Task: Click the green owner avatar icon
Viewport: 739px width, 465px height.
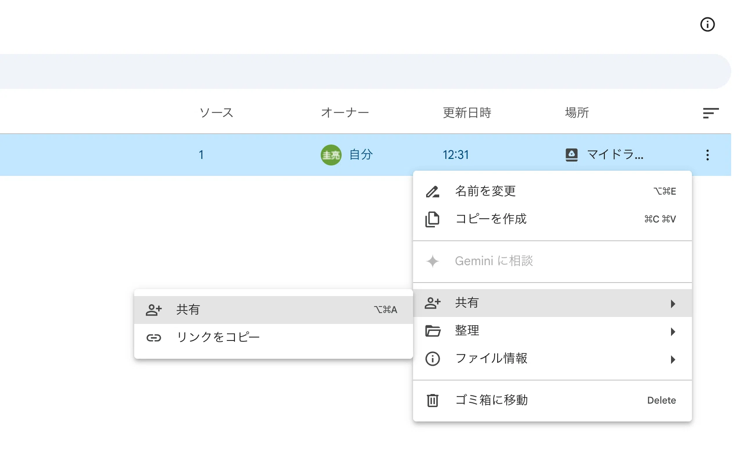Action: tap(331, 155)
